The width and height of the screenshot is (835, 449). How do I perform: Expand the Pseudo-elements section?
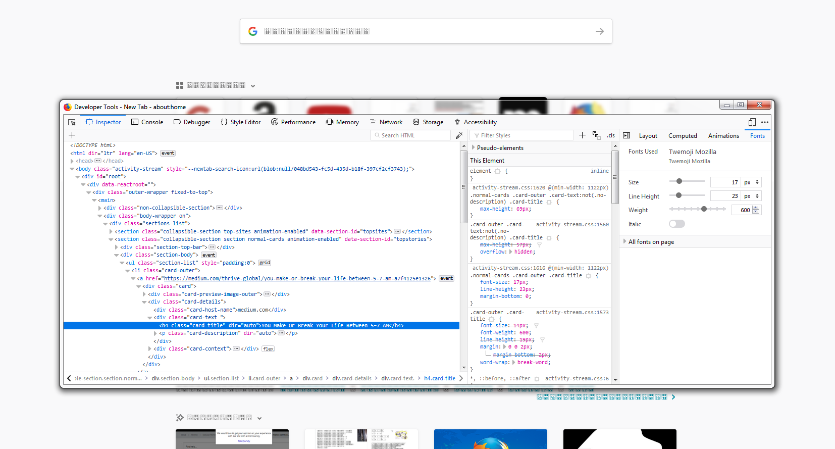[x=474, y=148]
